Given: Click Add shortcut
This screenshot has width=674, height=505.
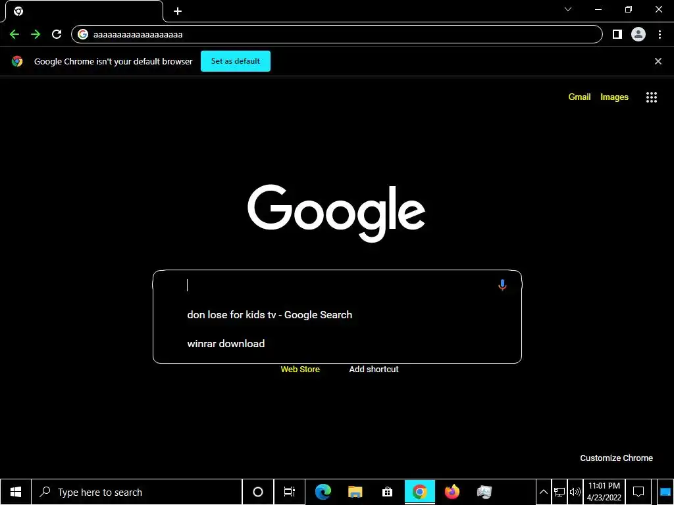Looking at the screenshot, I should pos(374,370).
